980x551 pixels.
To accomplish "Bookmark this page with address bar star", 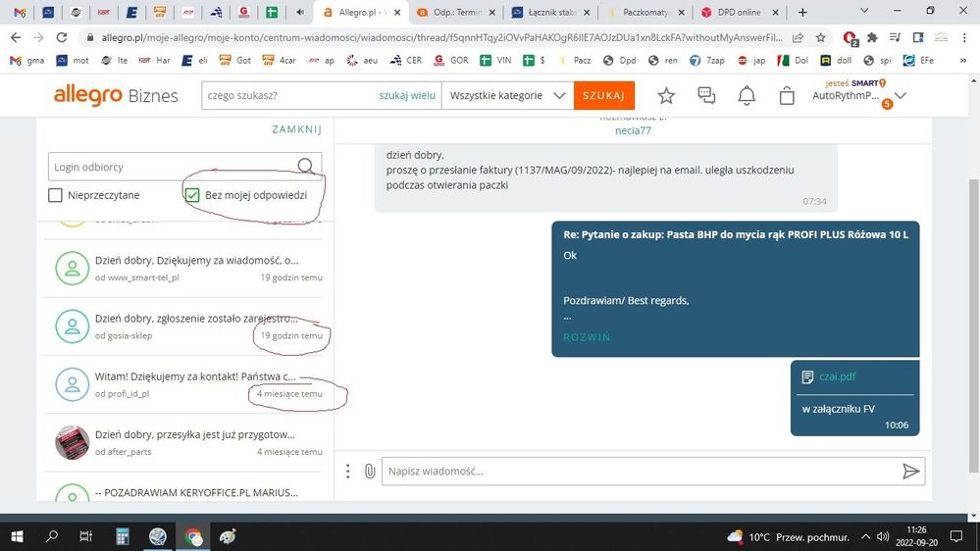I will (x=821, y=37).
